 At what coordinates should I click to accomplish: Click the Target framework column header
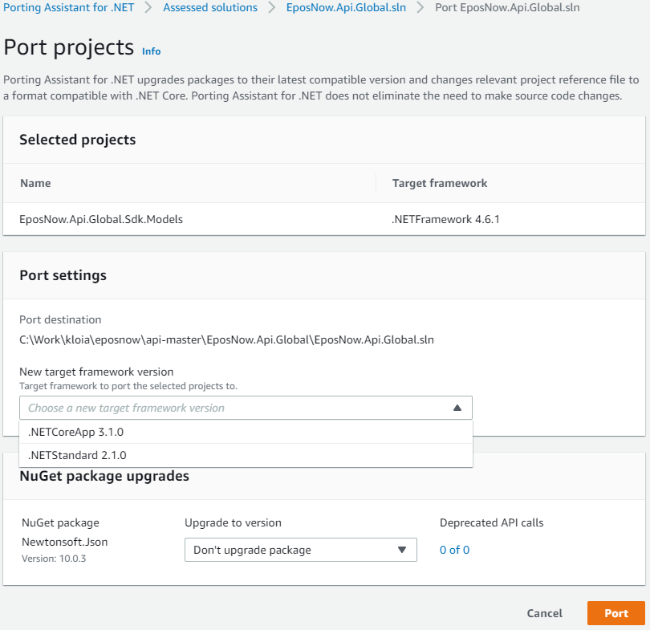[439, 183]
